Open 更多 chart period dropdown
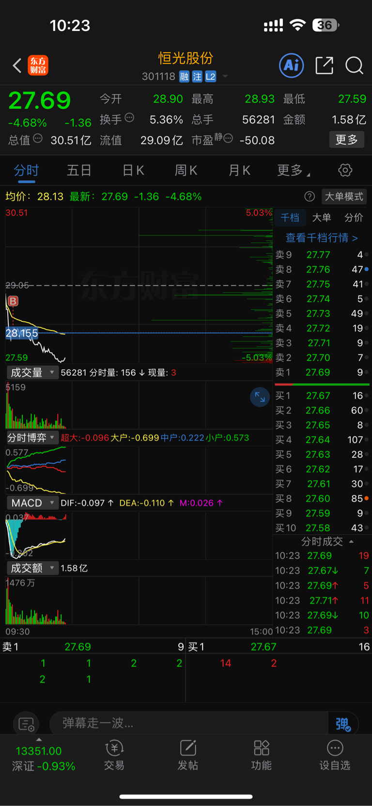 294,170
